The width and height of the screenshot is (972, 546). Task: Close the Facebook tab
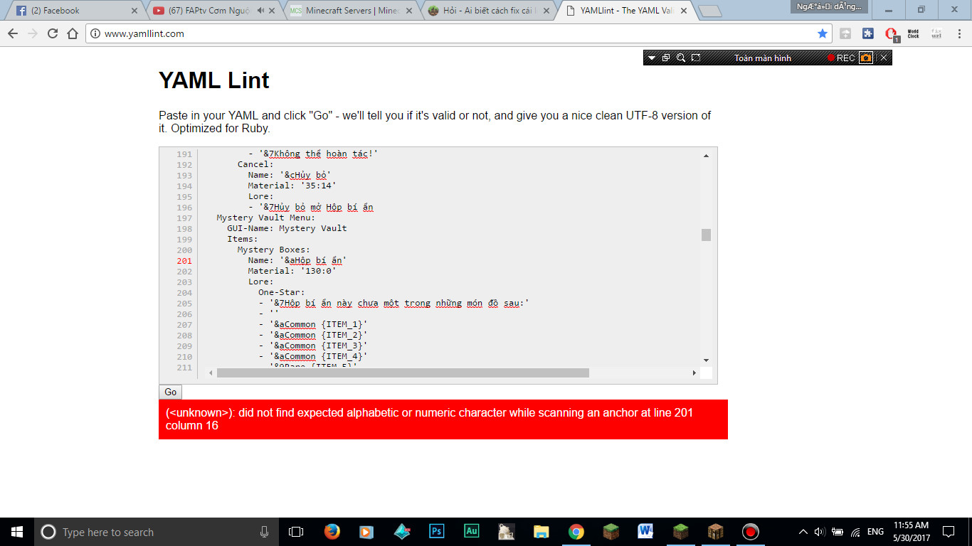(134, 11)
